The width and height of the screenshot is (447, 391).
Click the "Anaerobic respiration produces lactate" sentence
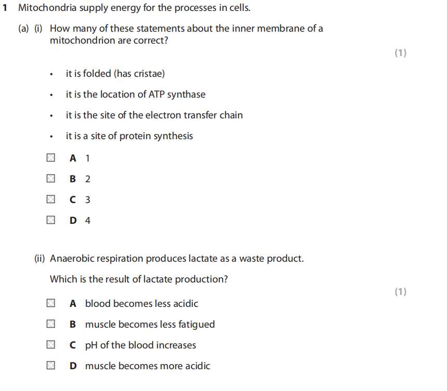click(x=177, y=258)
